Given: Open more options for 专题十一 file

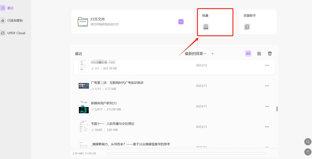Looking at the screenshot, I should coord(267,127).
